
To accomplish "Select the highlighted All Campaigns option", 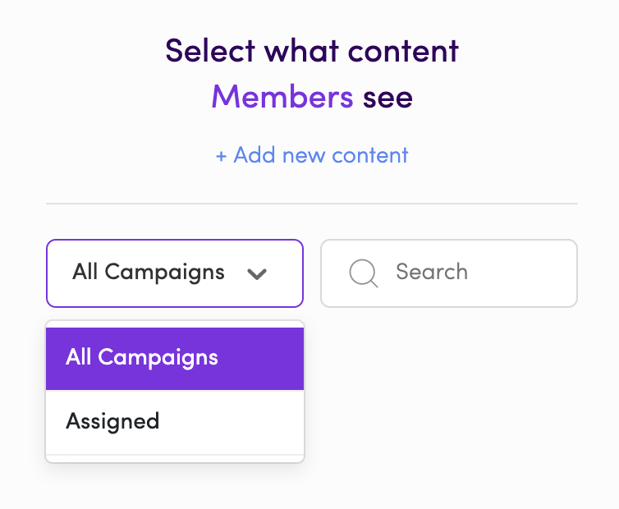I will (175, 359).
